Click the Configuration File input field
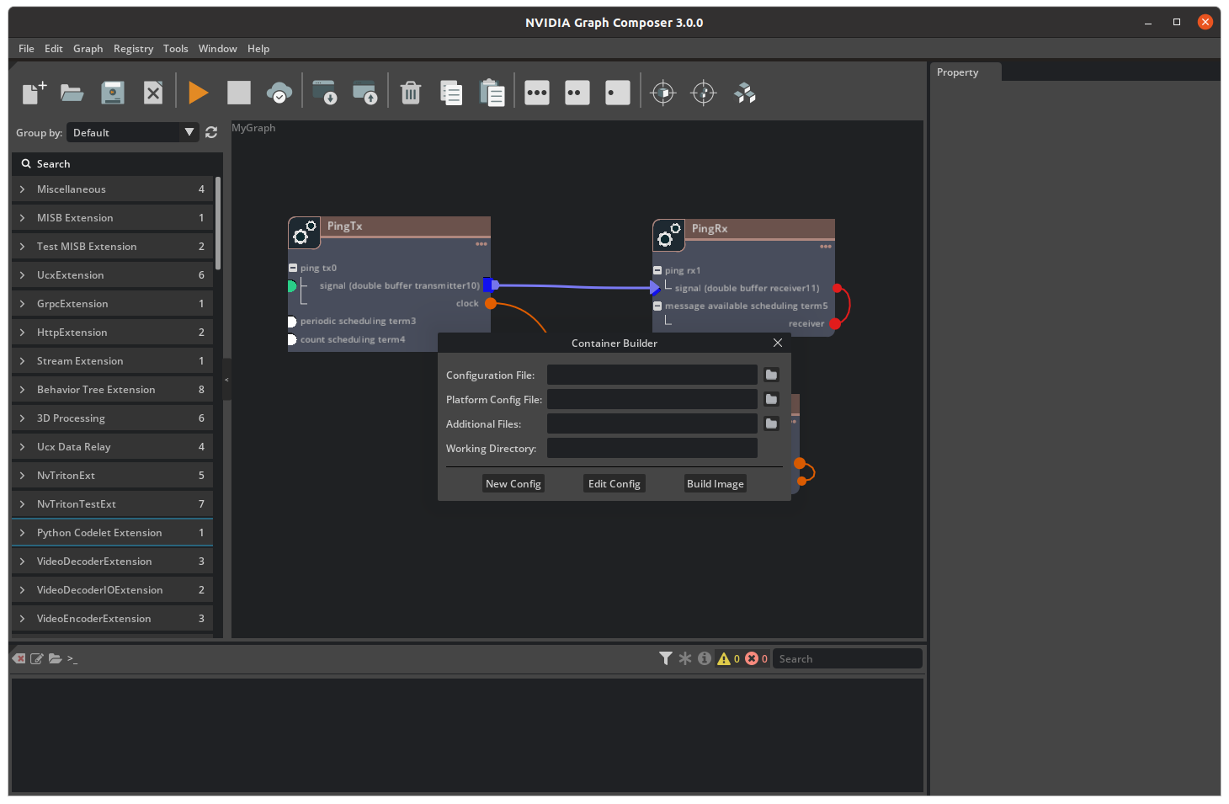This screenshot has width=1229, height=804. 652,375
